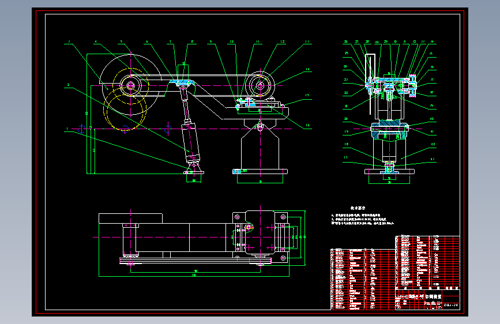Image resolution: width=500 pixels, height=324 pixels.
Task: Click the 切割装置 title in title block
Action: tap(433, 296)
